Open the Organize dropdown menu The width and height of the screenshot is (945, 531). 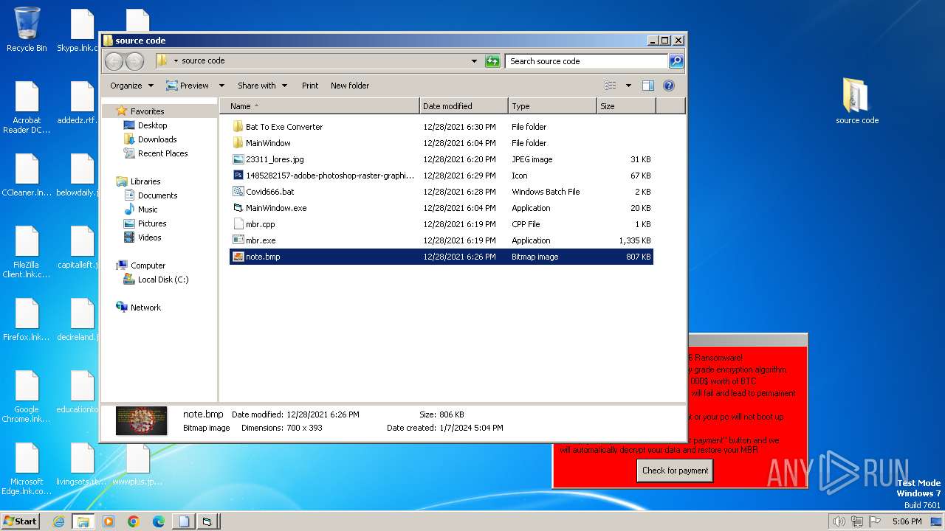point(131,86)
